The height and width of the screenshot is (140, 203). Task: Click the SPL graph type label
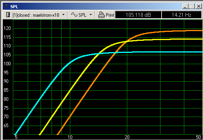[82, 15]
